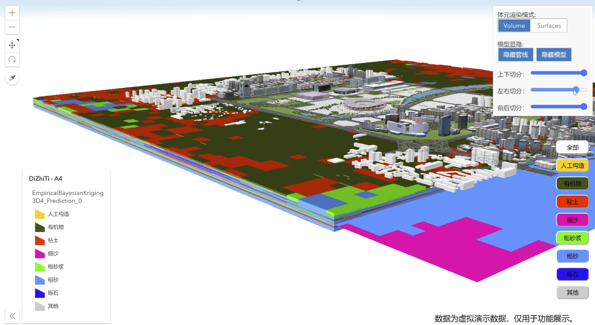Filter by yellow 人工构造 button
Screen dimensions: 595x325
573,165
